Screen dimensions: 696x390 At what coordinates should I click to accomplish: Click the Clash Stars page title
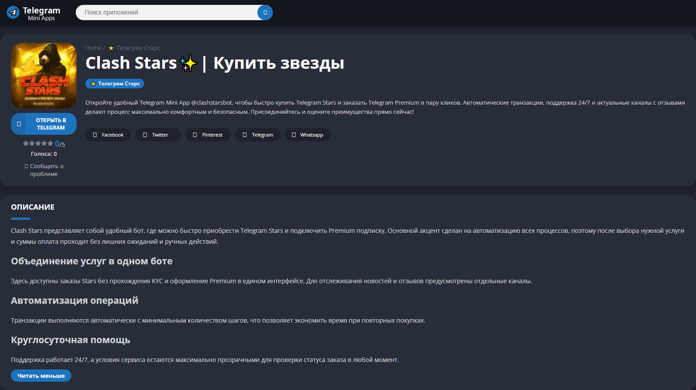tap(215, 63)
